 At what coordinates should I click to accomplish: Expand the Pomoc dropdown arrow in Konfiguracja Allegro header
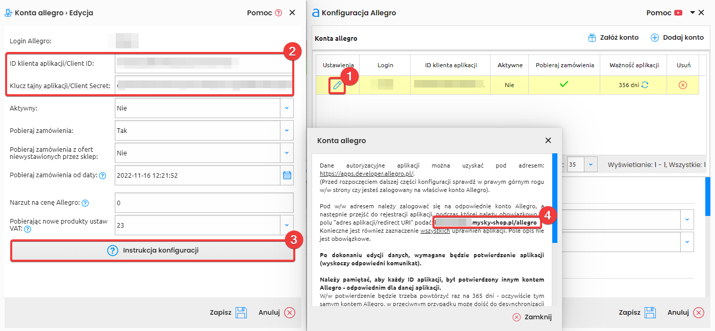pos(692,12)
